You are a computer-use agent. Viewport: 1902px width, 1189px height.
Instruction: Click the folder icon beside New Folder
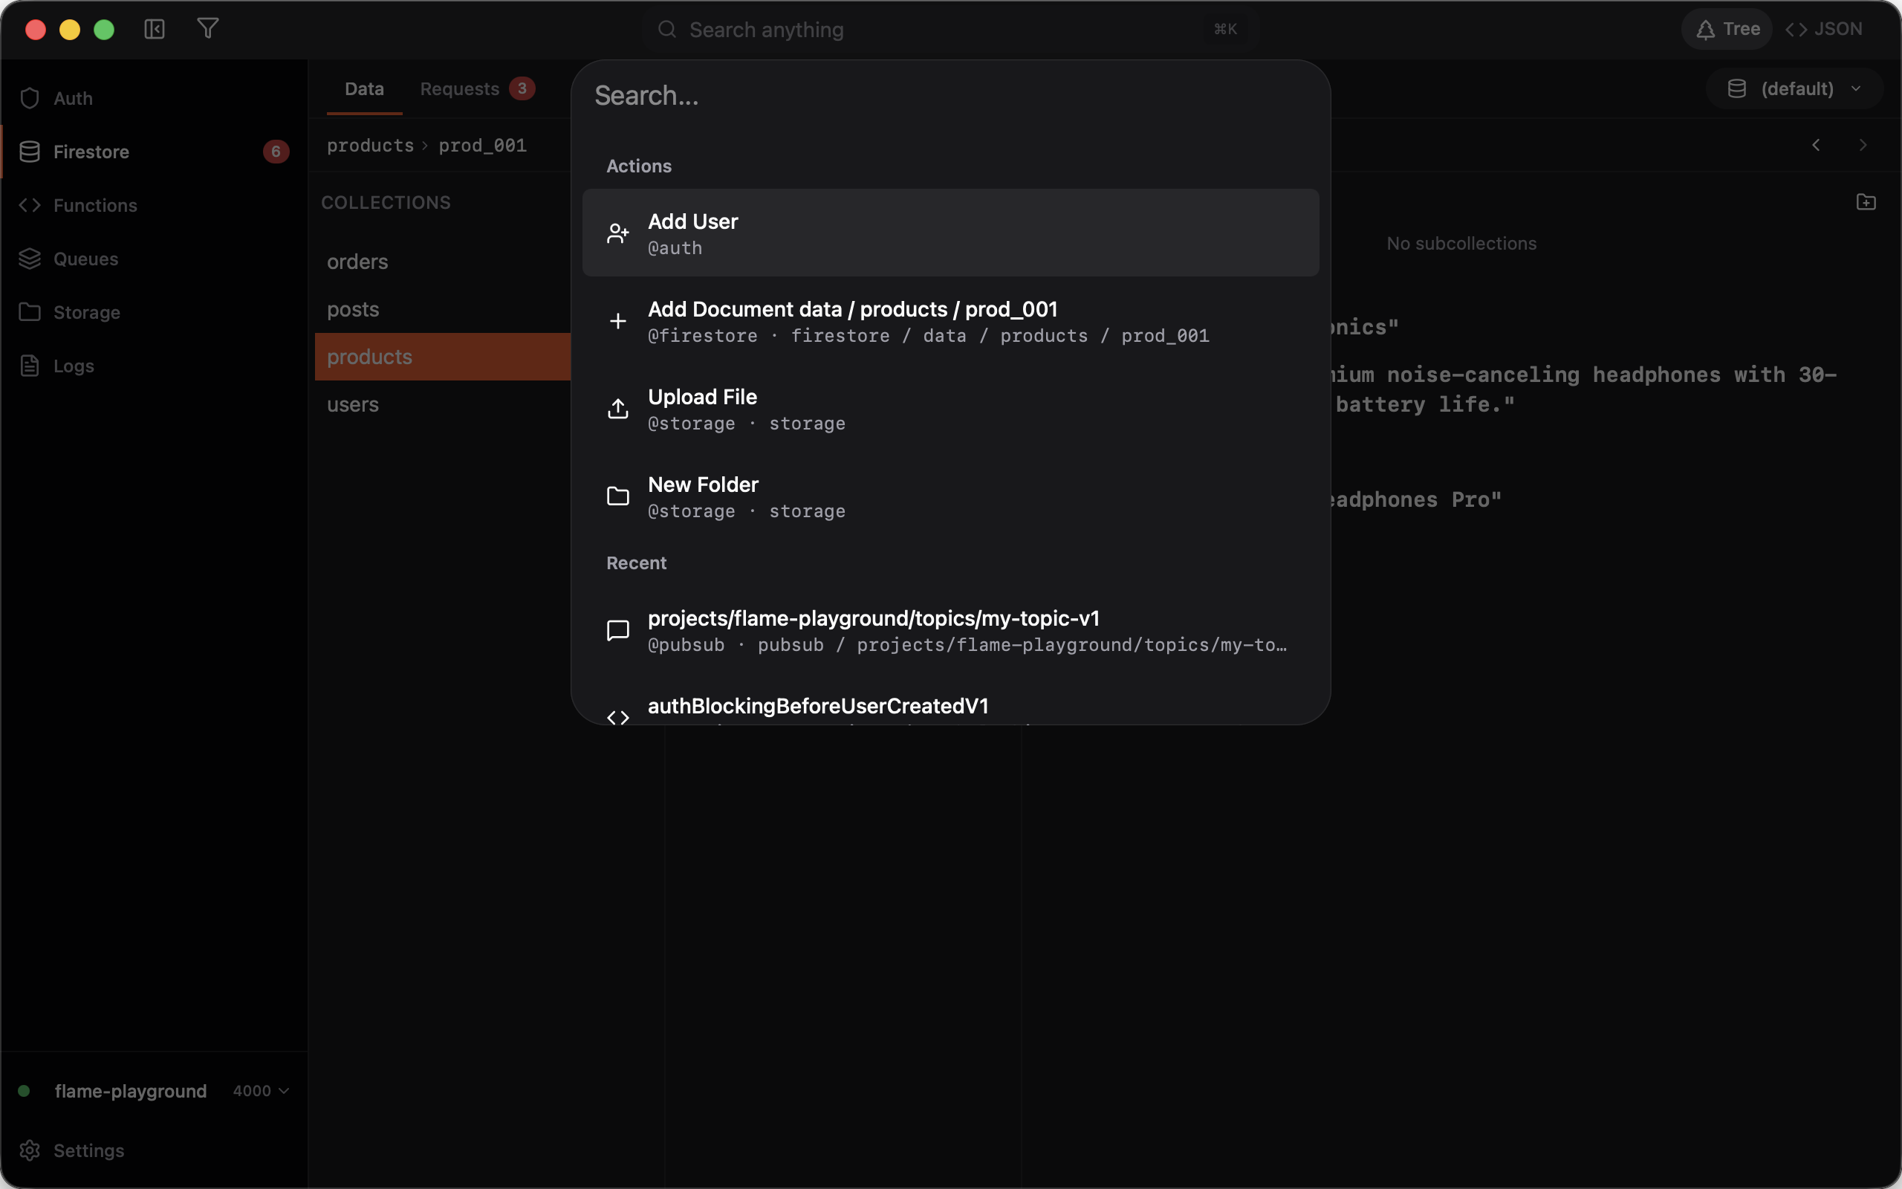(x=617, y=496)
